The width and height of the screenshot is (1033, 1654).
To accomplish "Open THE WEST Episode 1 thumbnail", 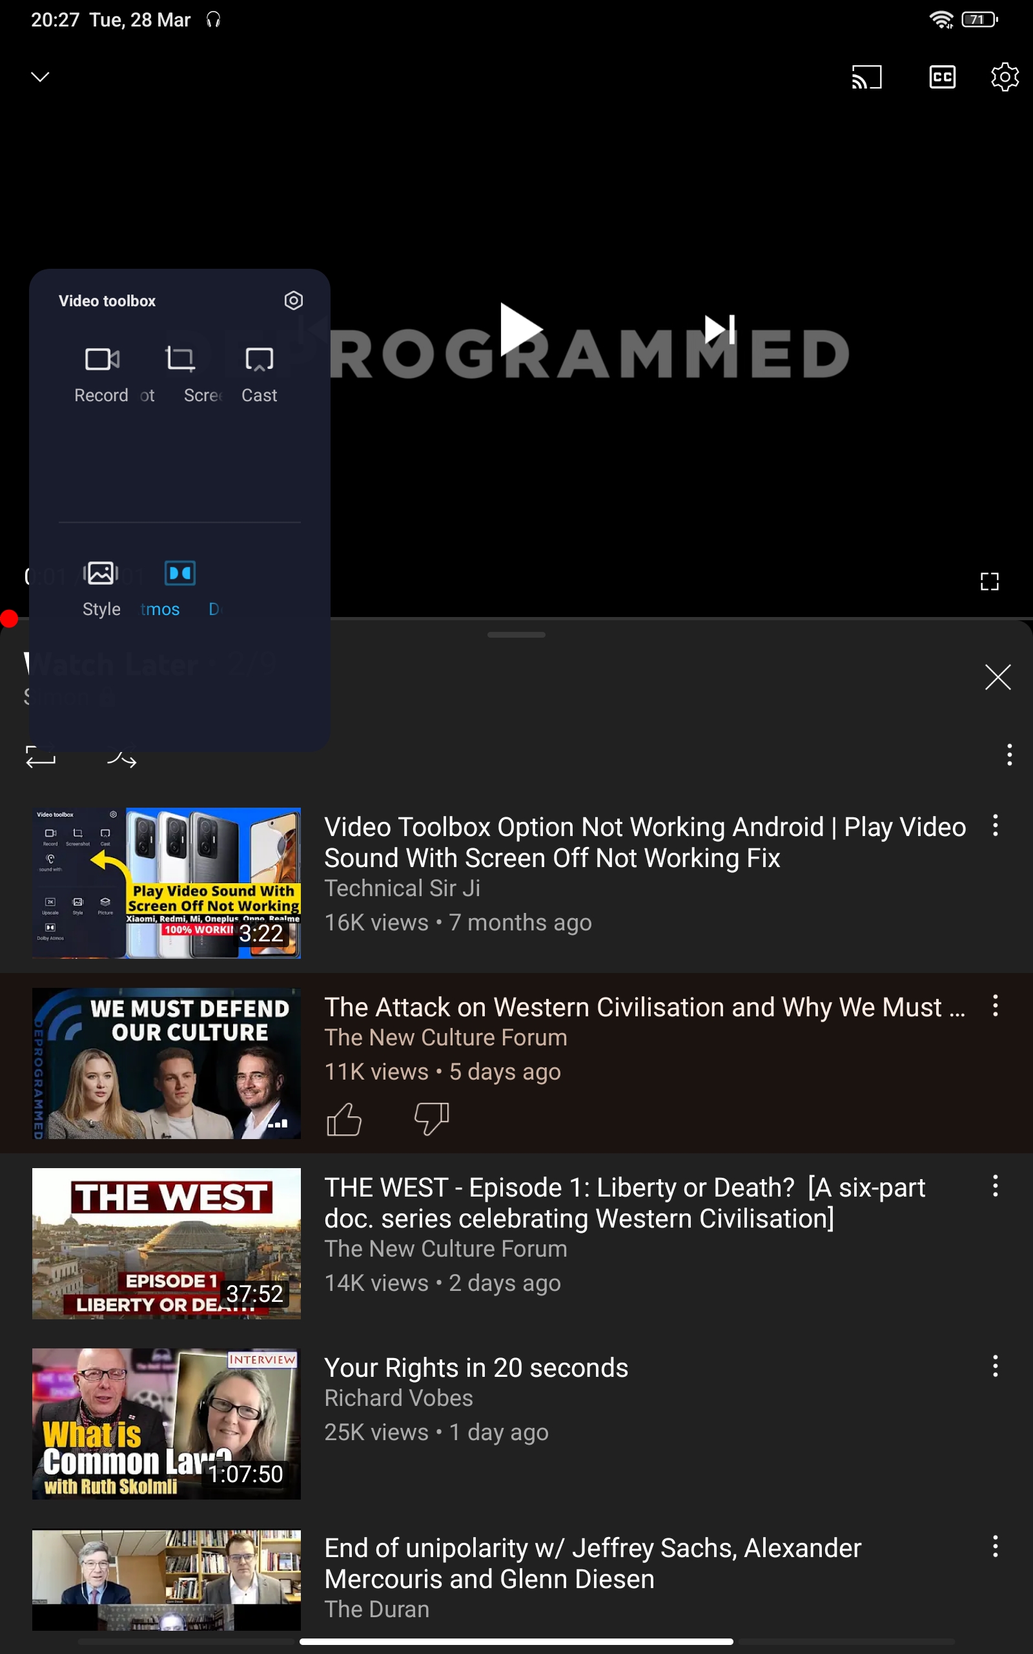I will click(166, 1243).
